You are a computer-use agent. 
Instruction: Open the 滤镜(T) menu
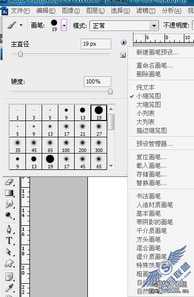146,11
